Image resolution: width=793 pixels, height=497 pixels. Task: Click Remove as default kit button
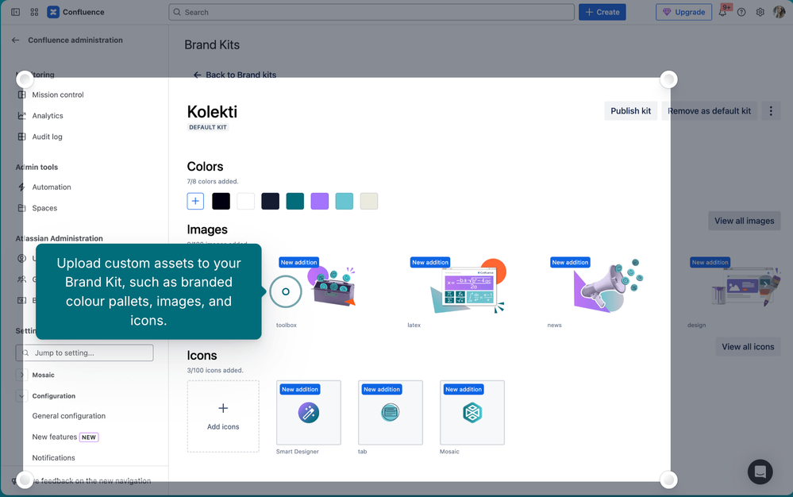[x=709, y=110]
